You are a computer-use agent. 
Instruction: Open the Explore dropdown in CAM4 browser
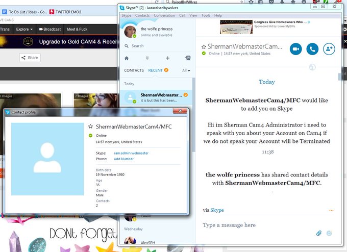point(24,29)
